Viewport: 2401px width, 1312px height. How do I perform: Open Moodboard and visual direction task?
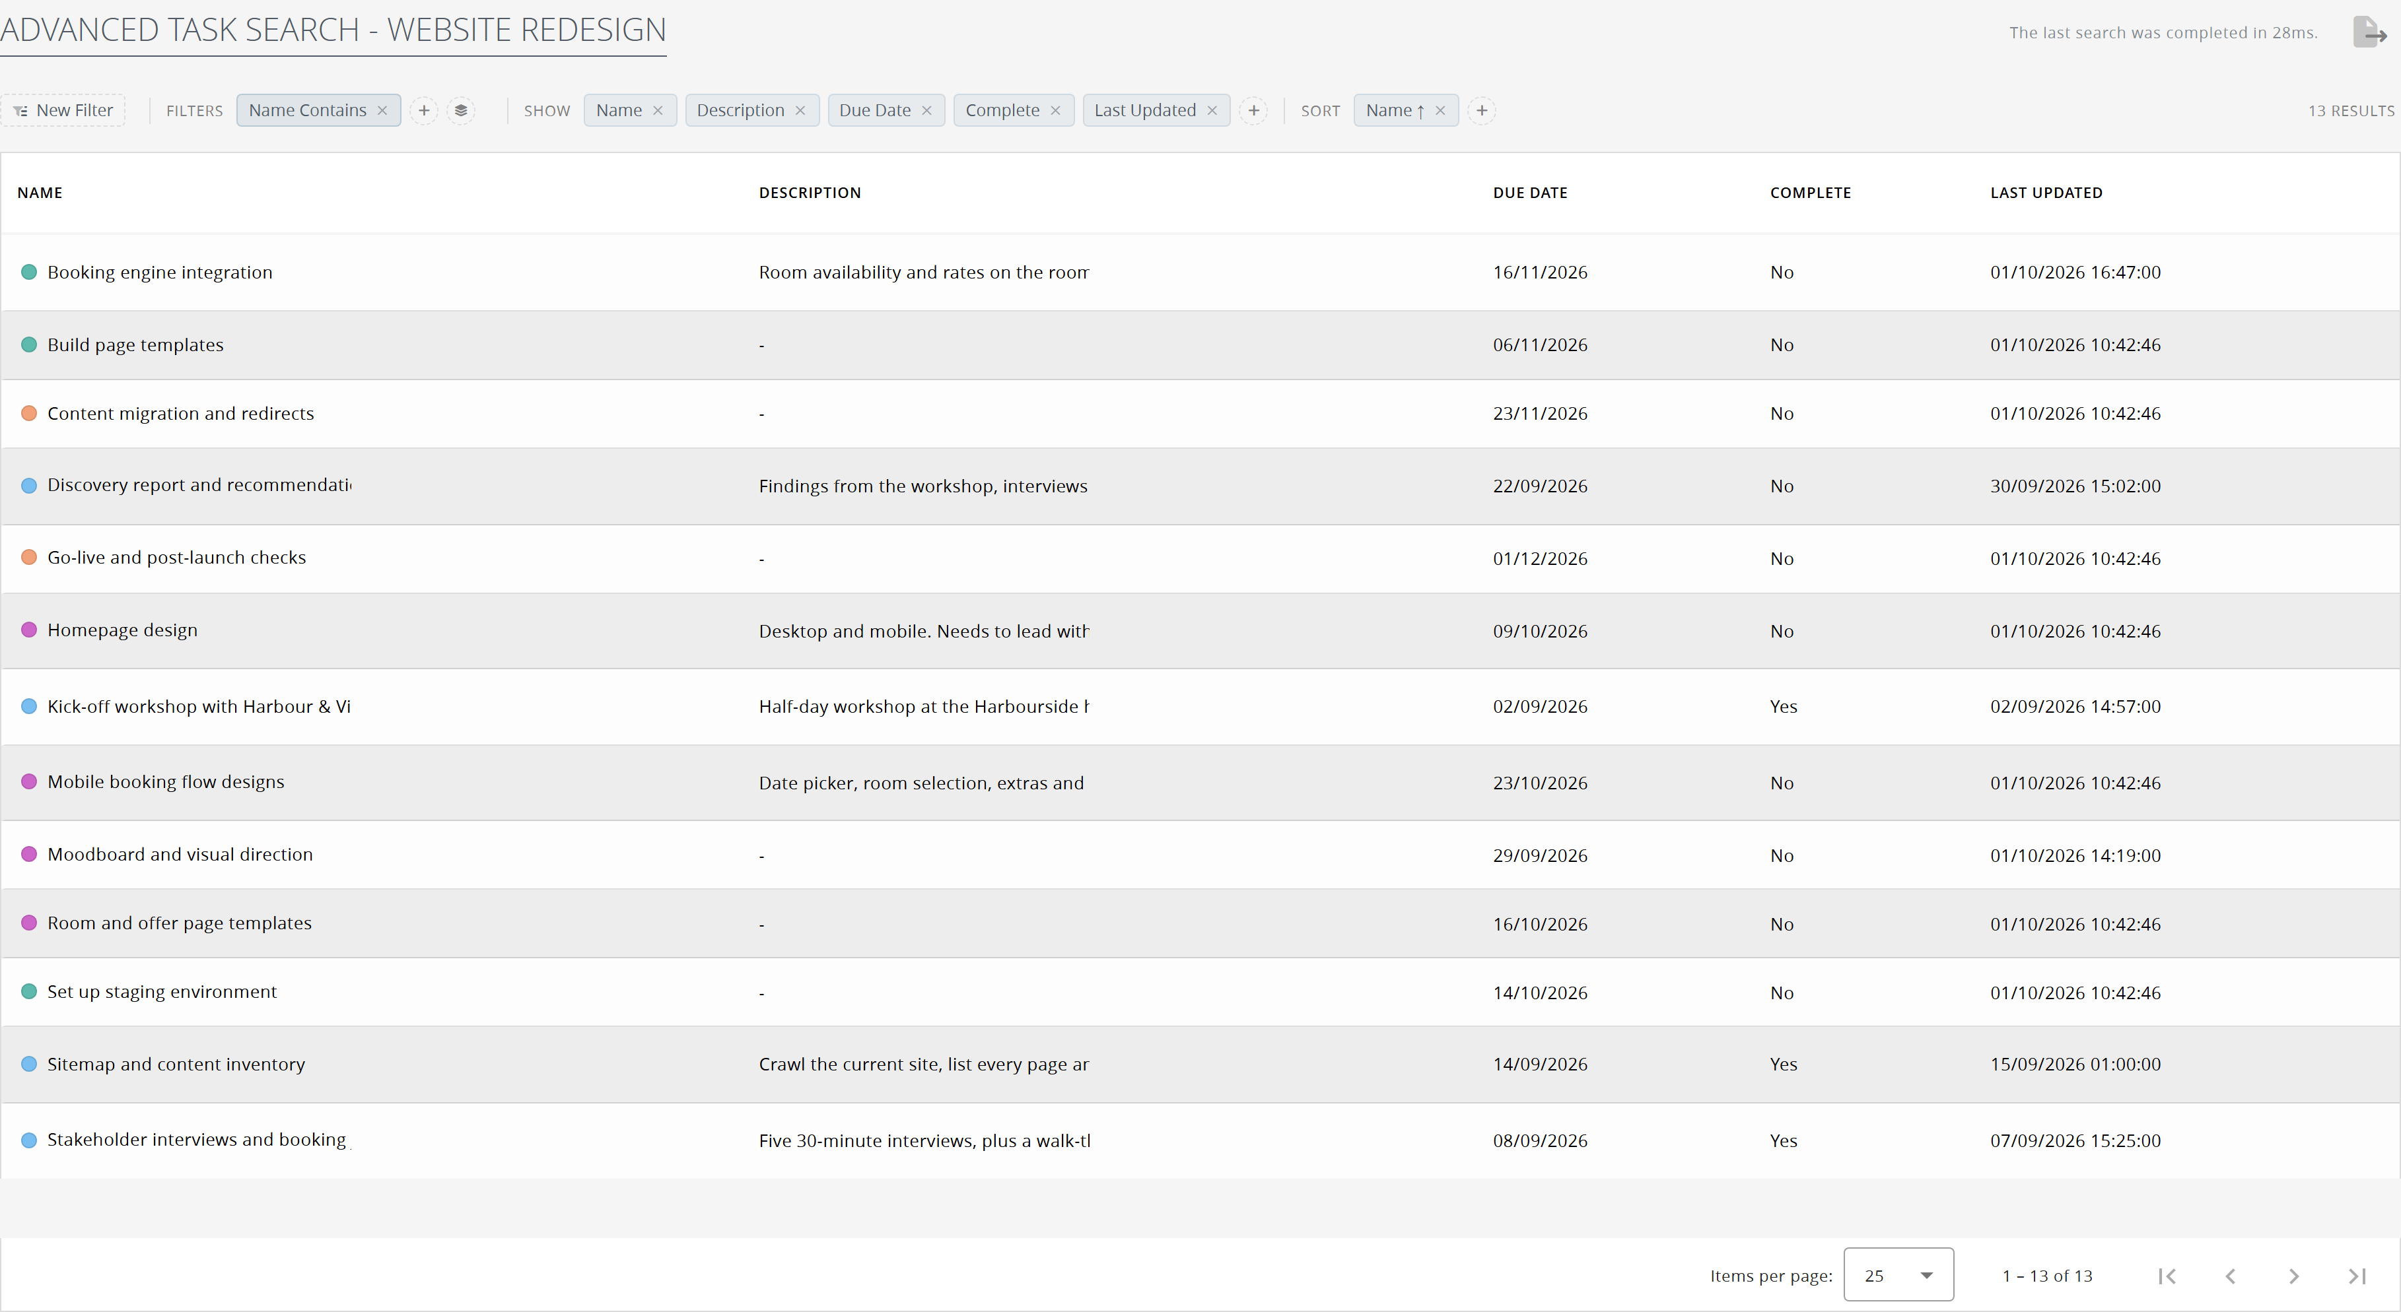(180, 855)
